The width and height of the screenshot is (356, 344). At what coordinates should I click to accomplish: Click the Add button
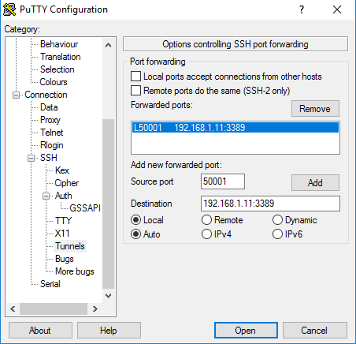pyautogui.click(x=315, y=182)
